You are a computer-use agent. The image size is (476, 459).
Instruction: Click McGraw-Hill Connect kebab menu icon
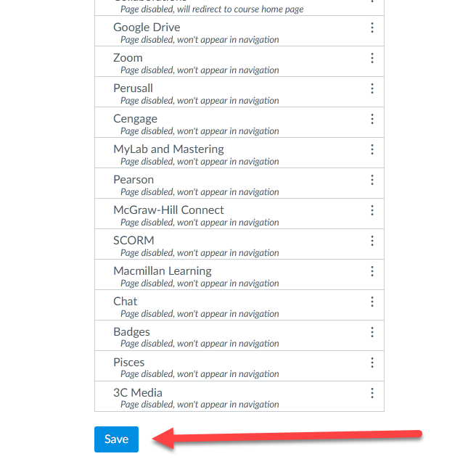(x=372, y=210)
